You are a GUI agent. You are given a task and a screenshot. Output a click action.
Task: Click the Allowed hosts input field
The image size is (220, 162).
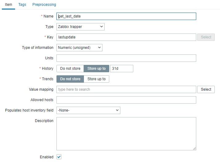point(126,100)
